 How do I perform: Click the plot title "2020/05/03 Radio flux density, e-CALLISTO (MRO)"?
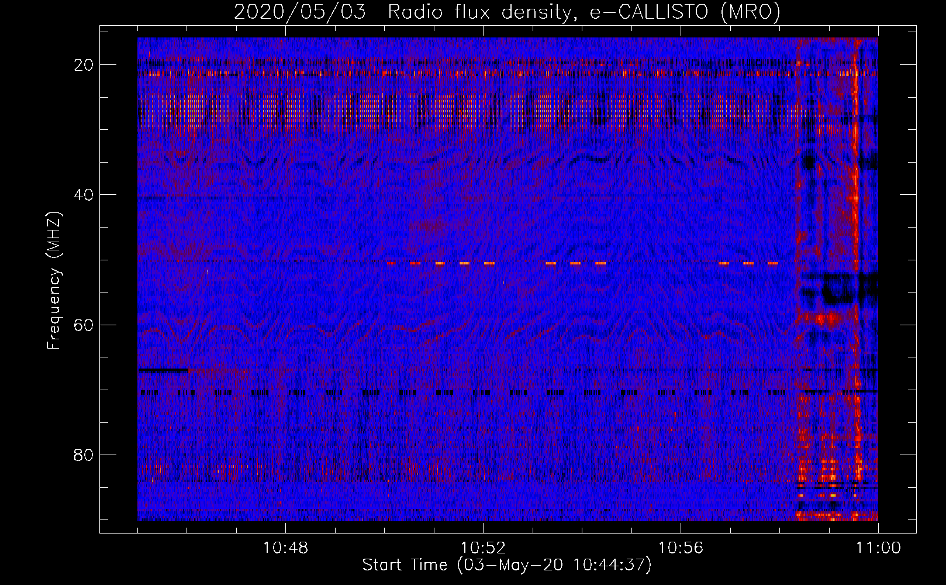(x=507, y=12)
